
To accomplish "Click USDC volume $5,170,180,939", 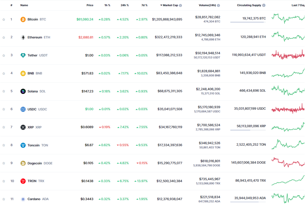I will point(209,107).
